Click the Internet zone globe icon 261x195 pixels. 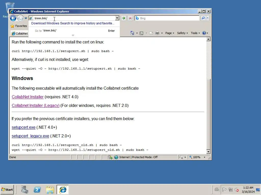tap(116, 157)
